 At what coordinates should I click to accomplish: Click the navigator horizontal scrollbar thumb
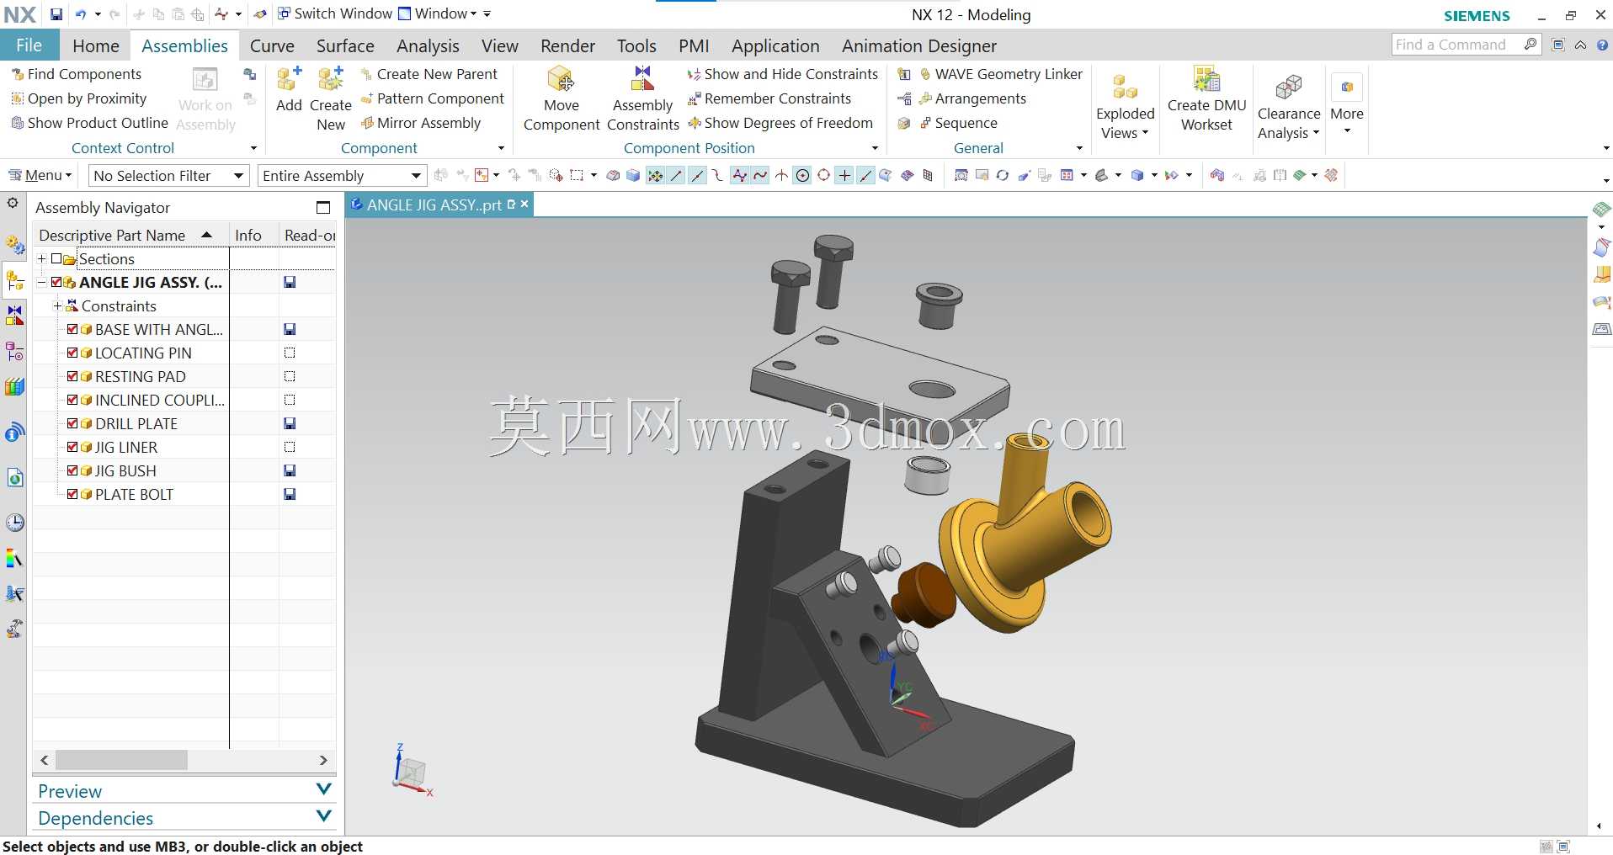pos(121,760)
